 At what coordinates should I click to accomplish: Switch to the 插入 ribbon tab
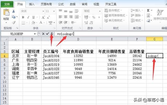(x=32, y=4)
